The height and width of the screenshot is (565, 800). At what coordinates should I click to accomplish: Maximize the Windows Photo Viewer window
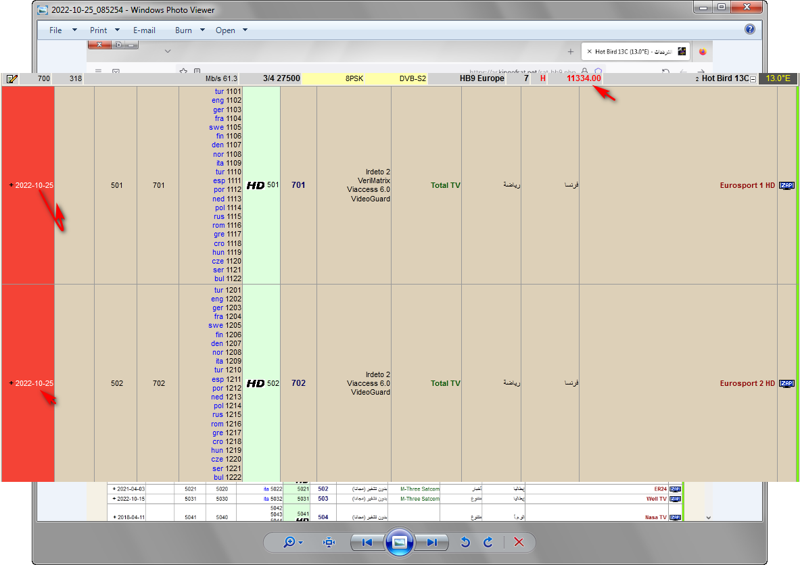click(x=722, y=7)
